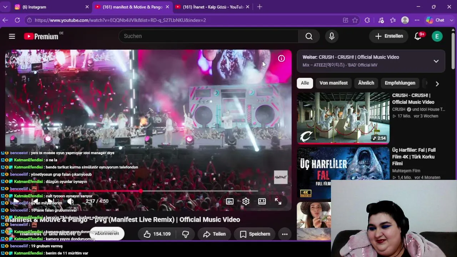Click the split screen icon in address bar

[345, 20]
